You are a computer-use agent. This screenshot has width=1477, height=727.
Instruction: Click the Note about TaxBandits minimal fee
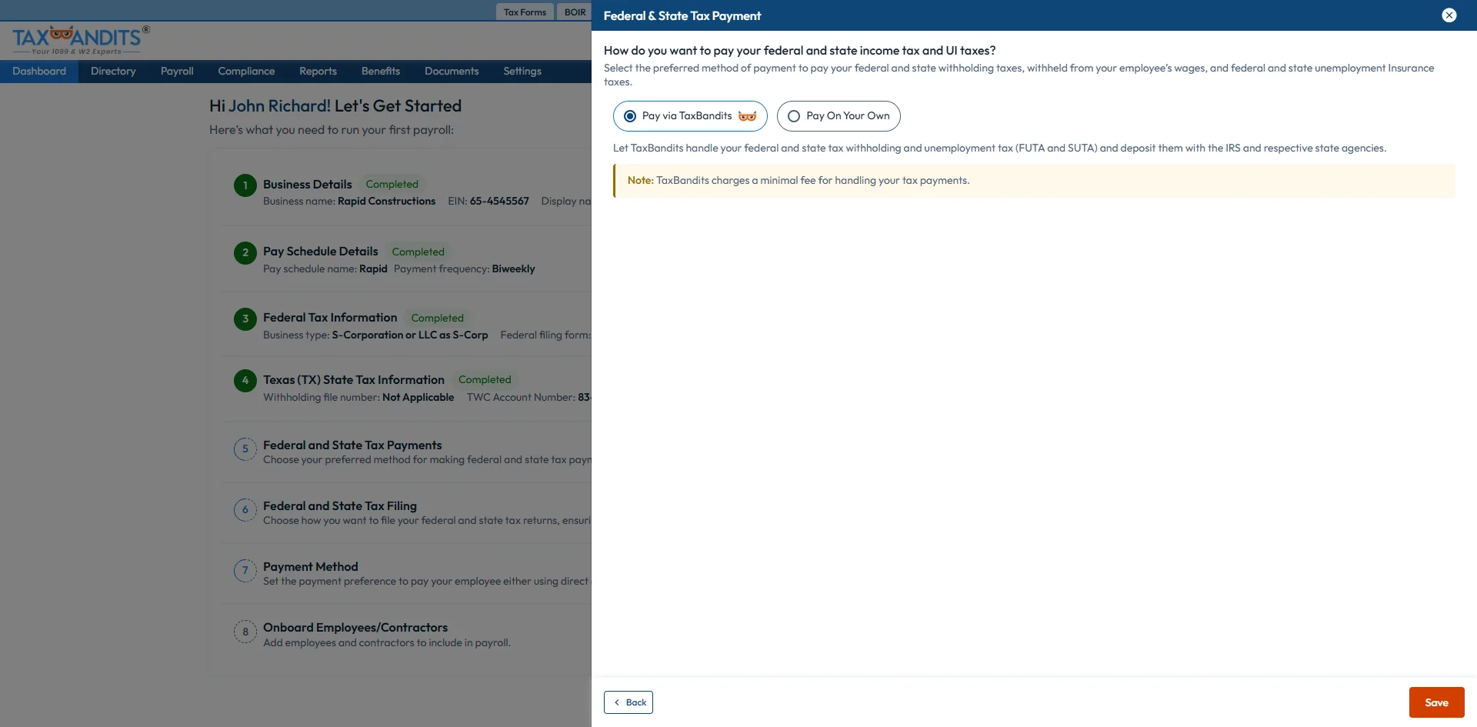point(1034,181)
